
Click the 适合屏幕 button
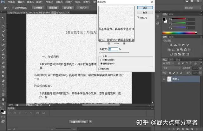pyautogui.click(x=53, y=8)
